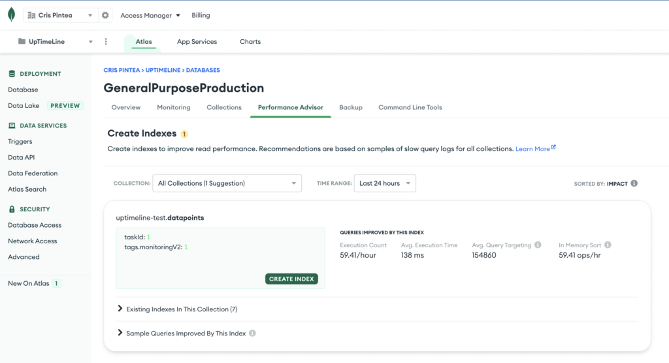This screenshot has width=669, height=363.
Task: Open Database Access in sidebar
Action: (x=35, y=225)
